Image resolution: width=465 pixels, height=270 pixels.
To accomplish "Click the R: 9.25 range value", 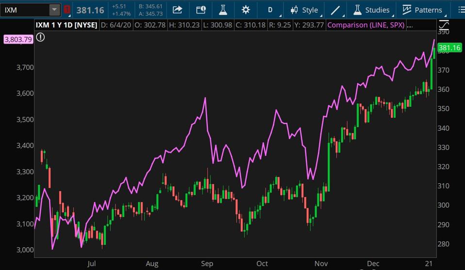I will point(280,25).
